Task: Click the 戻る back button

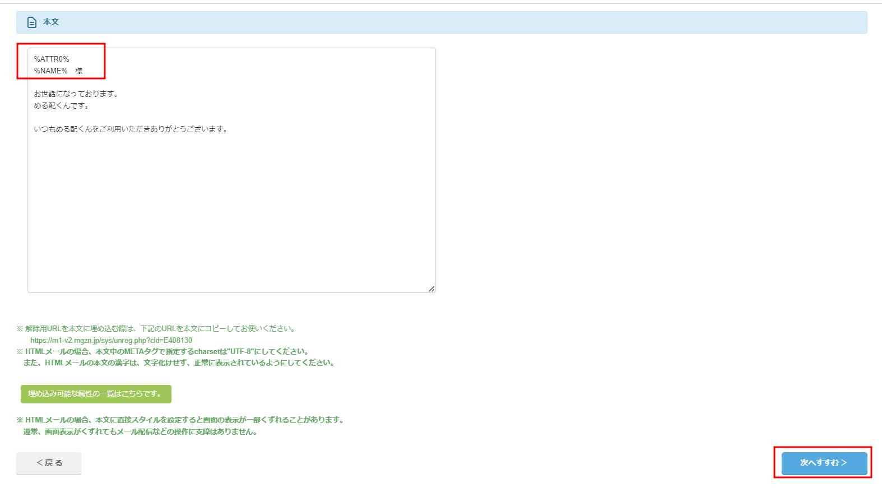Action: (x=49, y=463)
